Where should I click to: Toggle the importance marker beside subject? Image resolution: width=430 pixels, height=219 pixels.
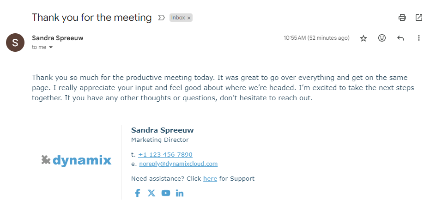pos(161,18)
